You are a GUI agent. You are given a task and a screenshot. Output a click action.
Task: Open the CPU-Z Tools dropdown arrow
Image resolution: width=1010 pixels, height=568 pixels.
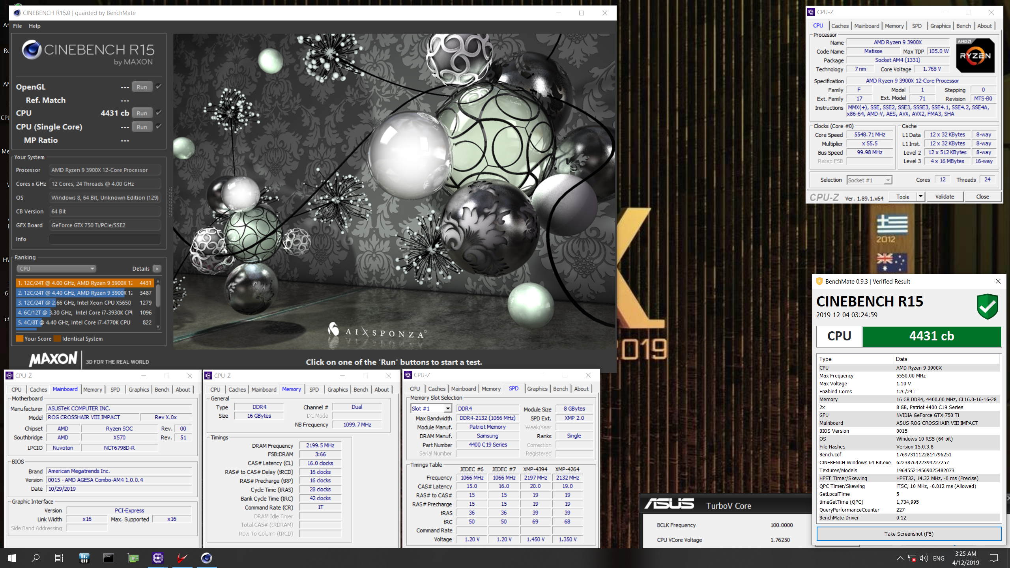pos(920,196)
